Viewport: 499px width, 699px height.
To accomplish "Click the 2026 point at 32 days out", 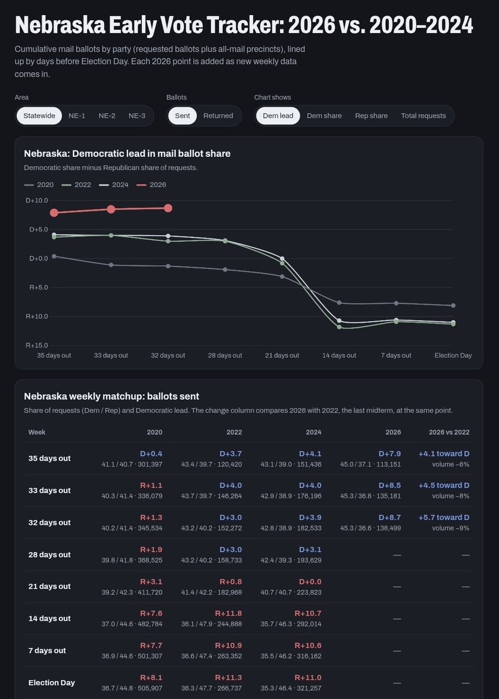I will [168, 208].
